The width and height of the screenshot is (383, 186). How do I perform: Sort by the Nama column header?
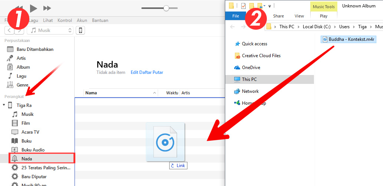click(x=91, y=93)
